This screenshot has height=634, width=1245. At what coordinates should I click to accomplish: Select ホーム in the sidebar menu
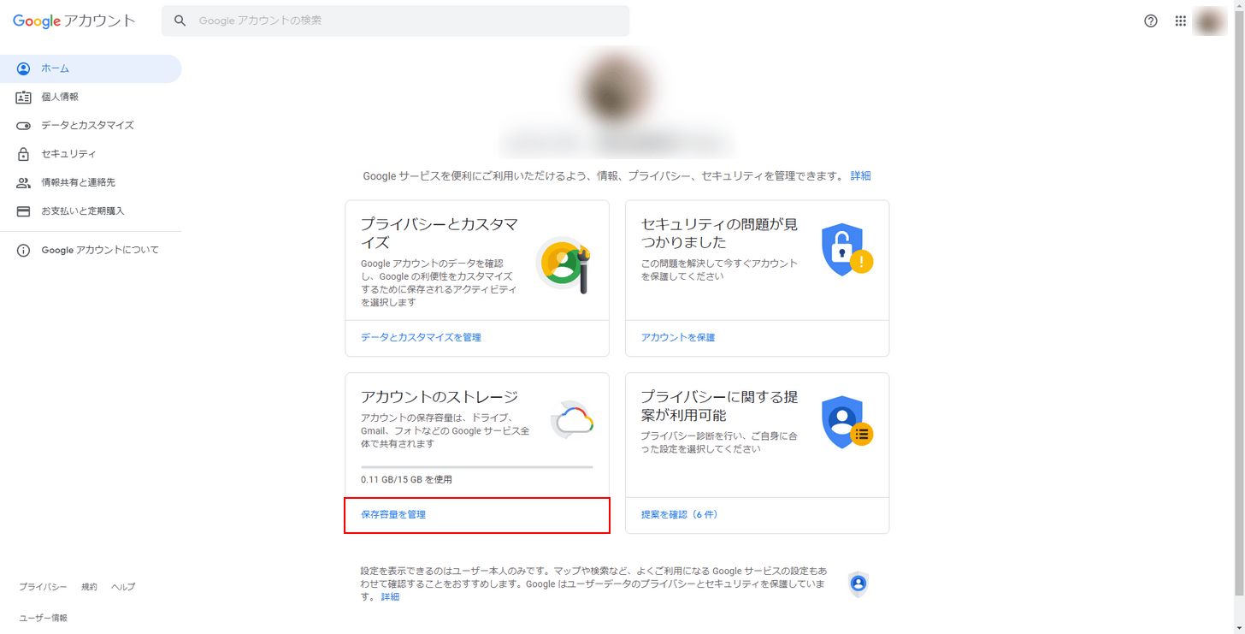[x=56, y=68]
